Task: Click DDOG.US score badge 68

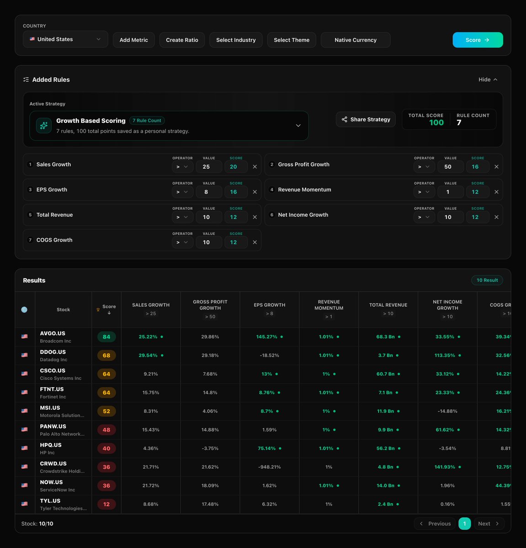Action: tap(106, 355)
